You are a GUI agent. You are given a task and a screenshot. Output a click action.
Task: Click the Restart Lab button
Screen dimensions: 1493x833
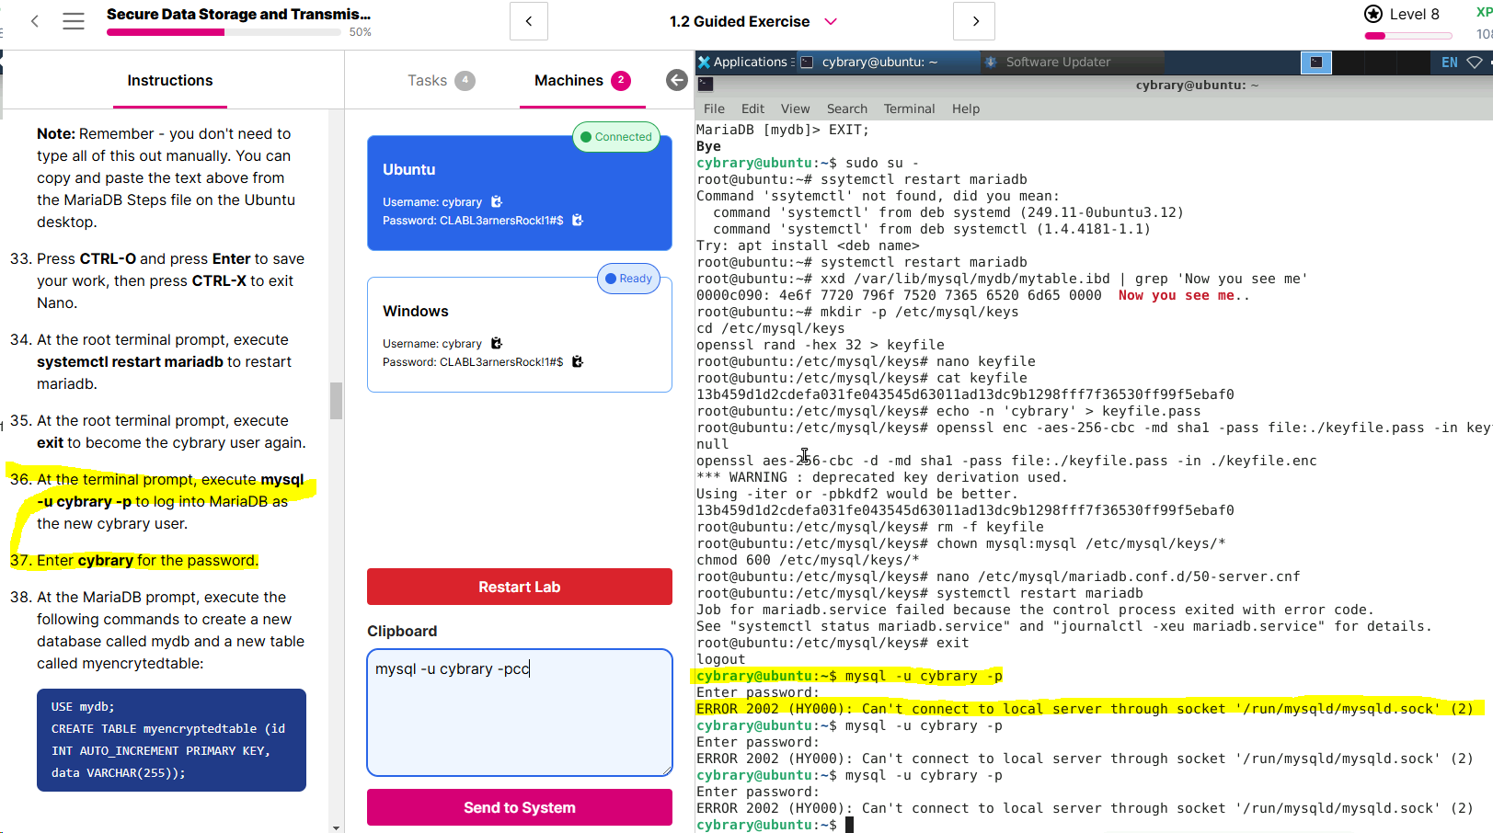pyautogui.click(x=519, y=587)
